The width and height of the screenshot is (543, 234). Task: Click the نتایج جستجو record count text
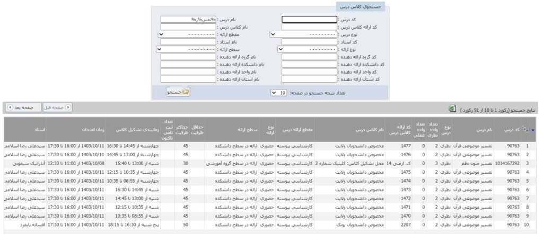497,110
